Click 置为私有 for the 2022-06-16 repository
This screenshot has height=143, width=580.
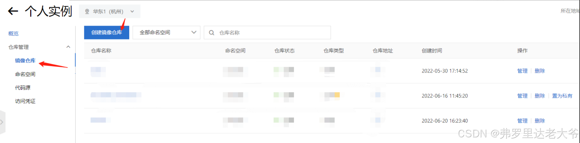[562, 96]
